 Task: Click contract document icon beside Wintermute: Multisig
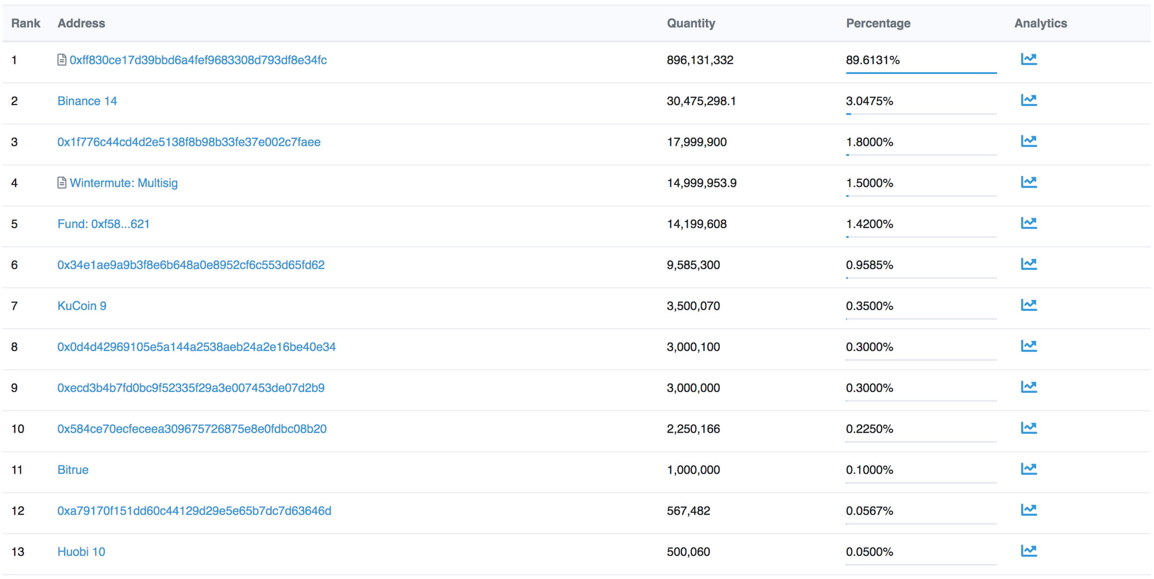(x=62, y=183)
